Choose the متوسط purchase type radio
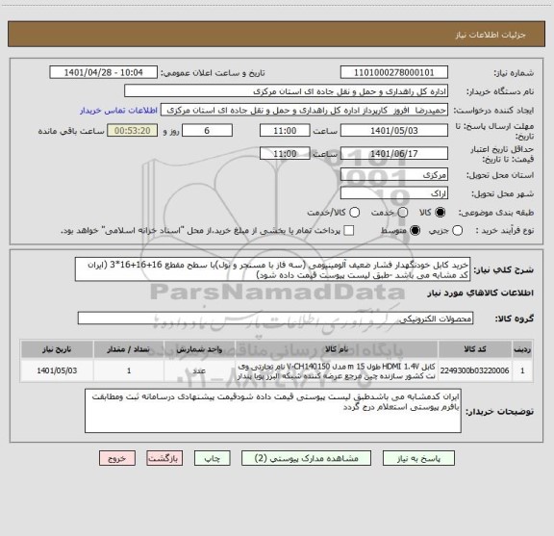554x536 pixels. click(415, 231)
